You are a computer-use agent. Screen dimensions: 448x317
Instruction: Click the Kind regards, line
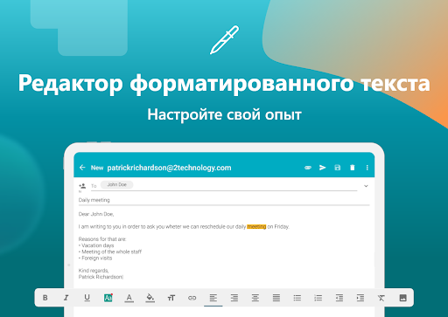tap(94, 271)
